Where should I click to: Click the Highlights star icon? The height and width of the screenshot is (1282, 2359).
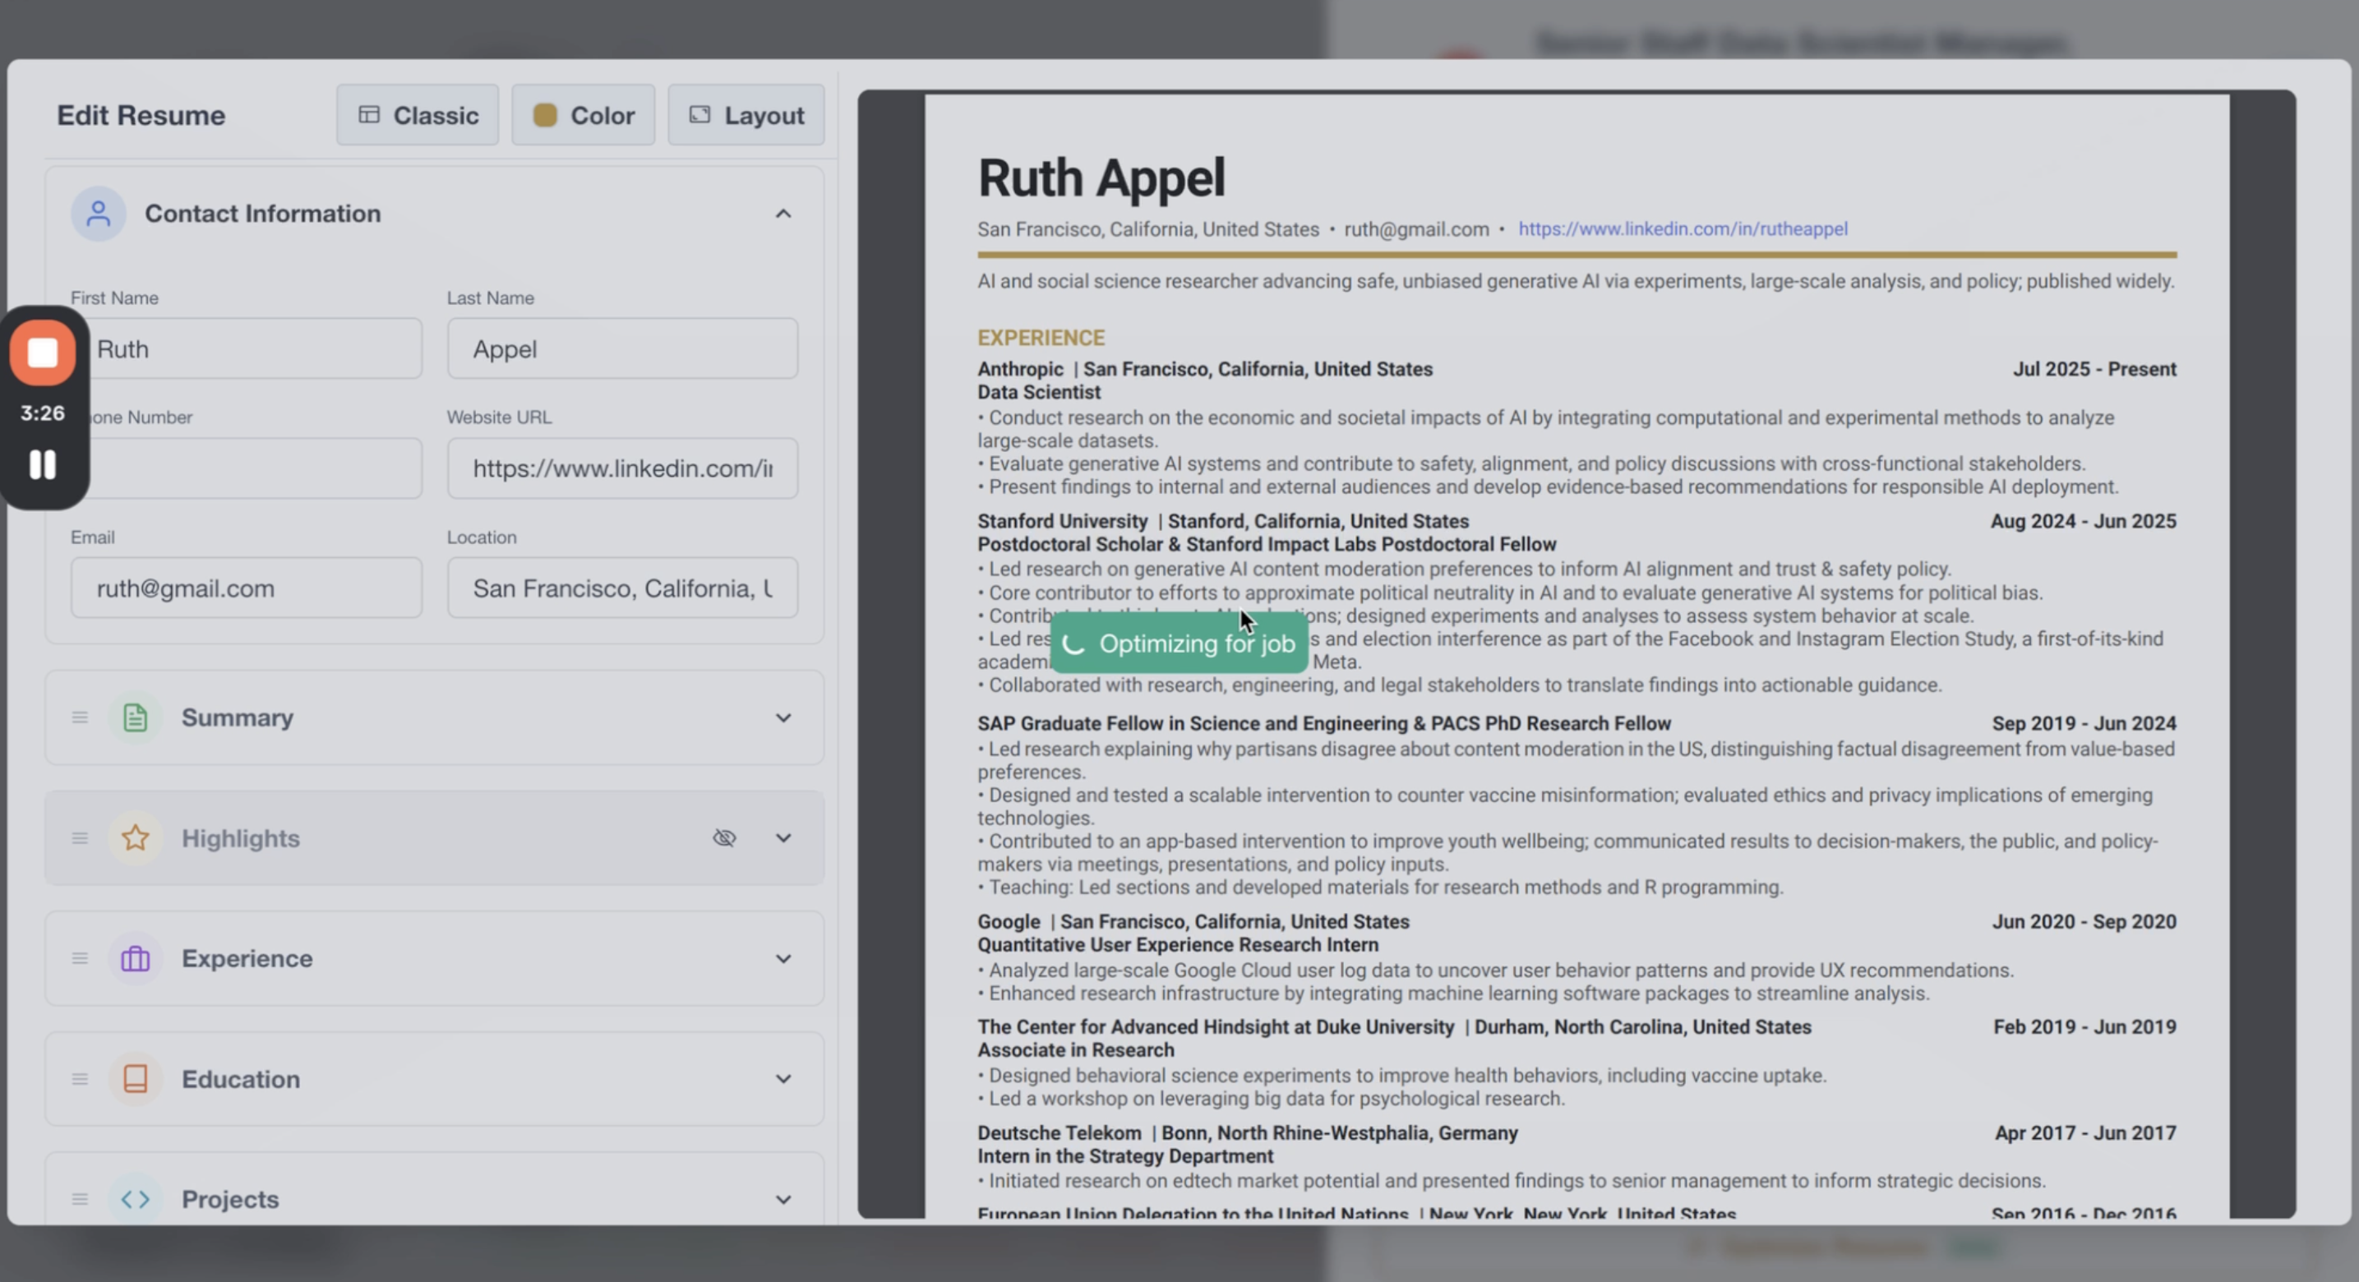135,838
